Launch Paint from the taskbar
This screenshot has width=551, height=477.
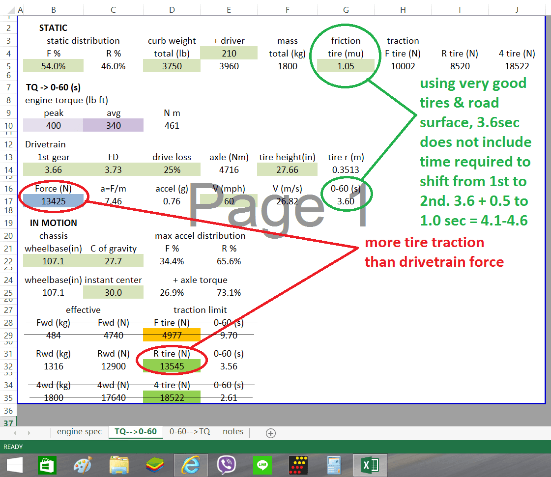click(x=83, y=465)
